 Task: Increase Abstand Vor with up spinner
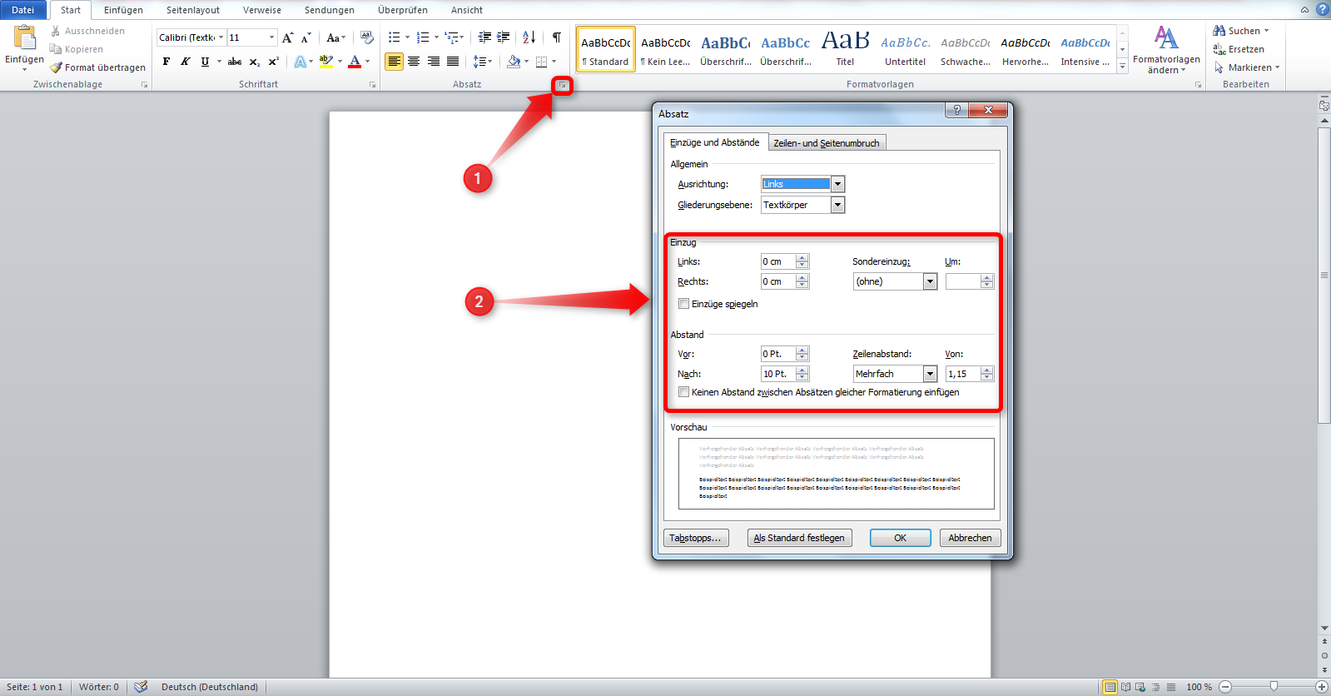[x=802, y=350]
